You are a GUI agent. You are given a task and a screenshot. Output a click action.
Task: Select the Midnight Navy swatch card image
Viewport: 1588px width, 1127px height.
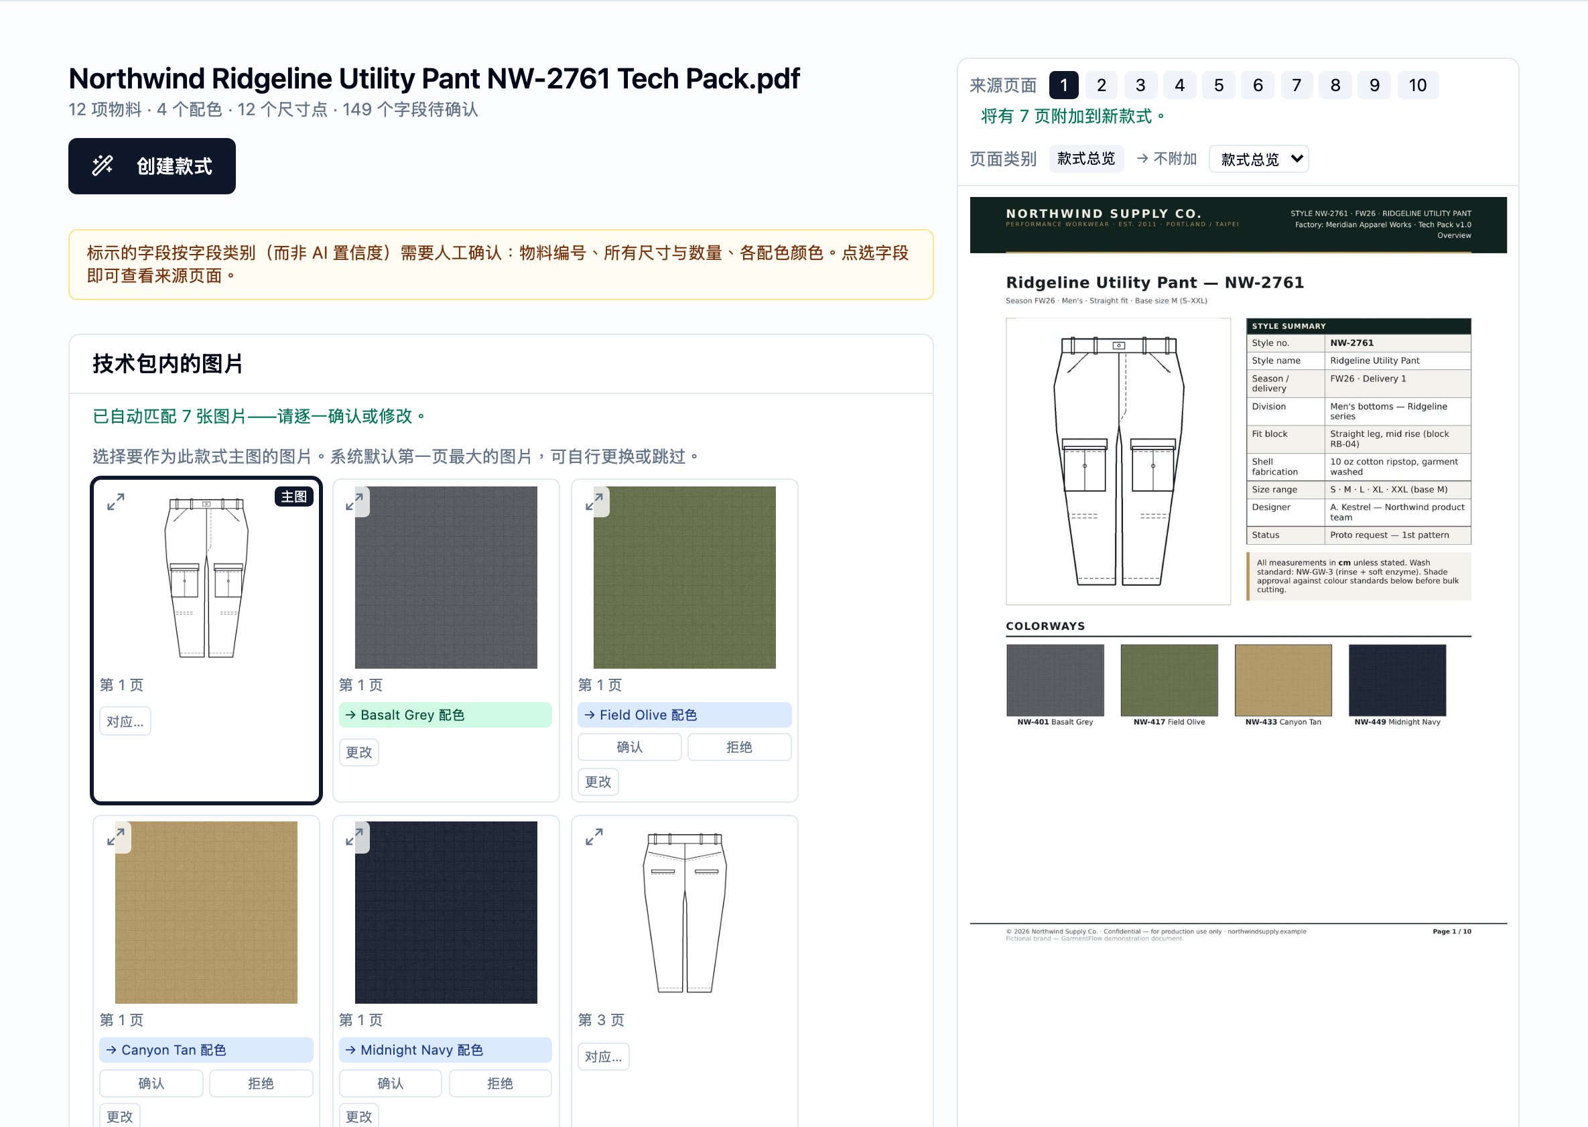coord(446,913)
